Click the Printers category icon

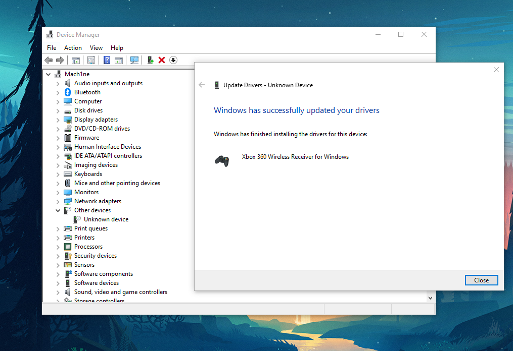coord(68,238)
